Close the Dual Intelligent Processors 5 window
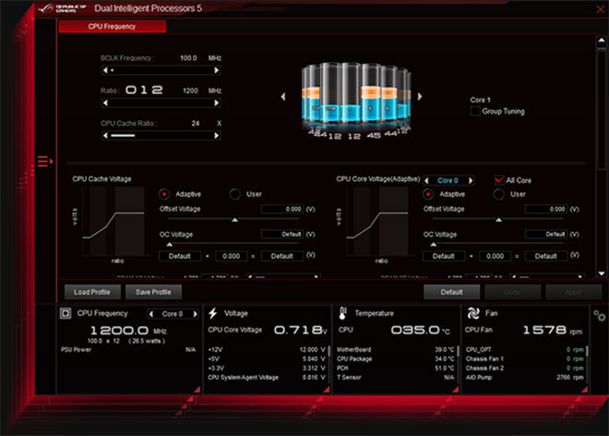Viewport: 609px width, 436px height. coord(601,8)
